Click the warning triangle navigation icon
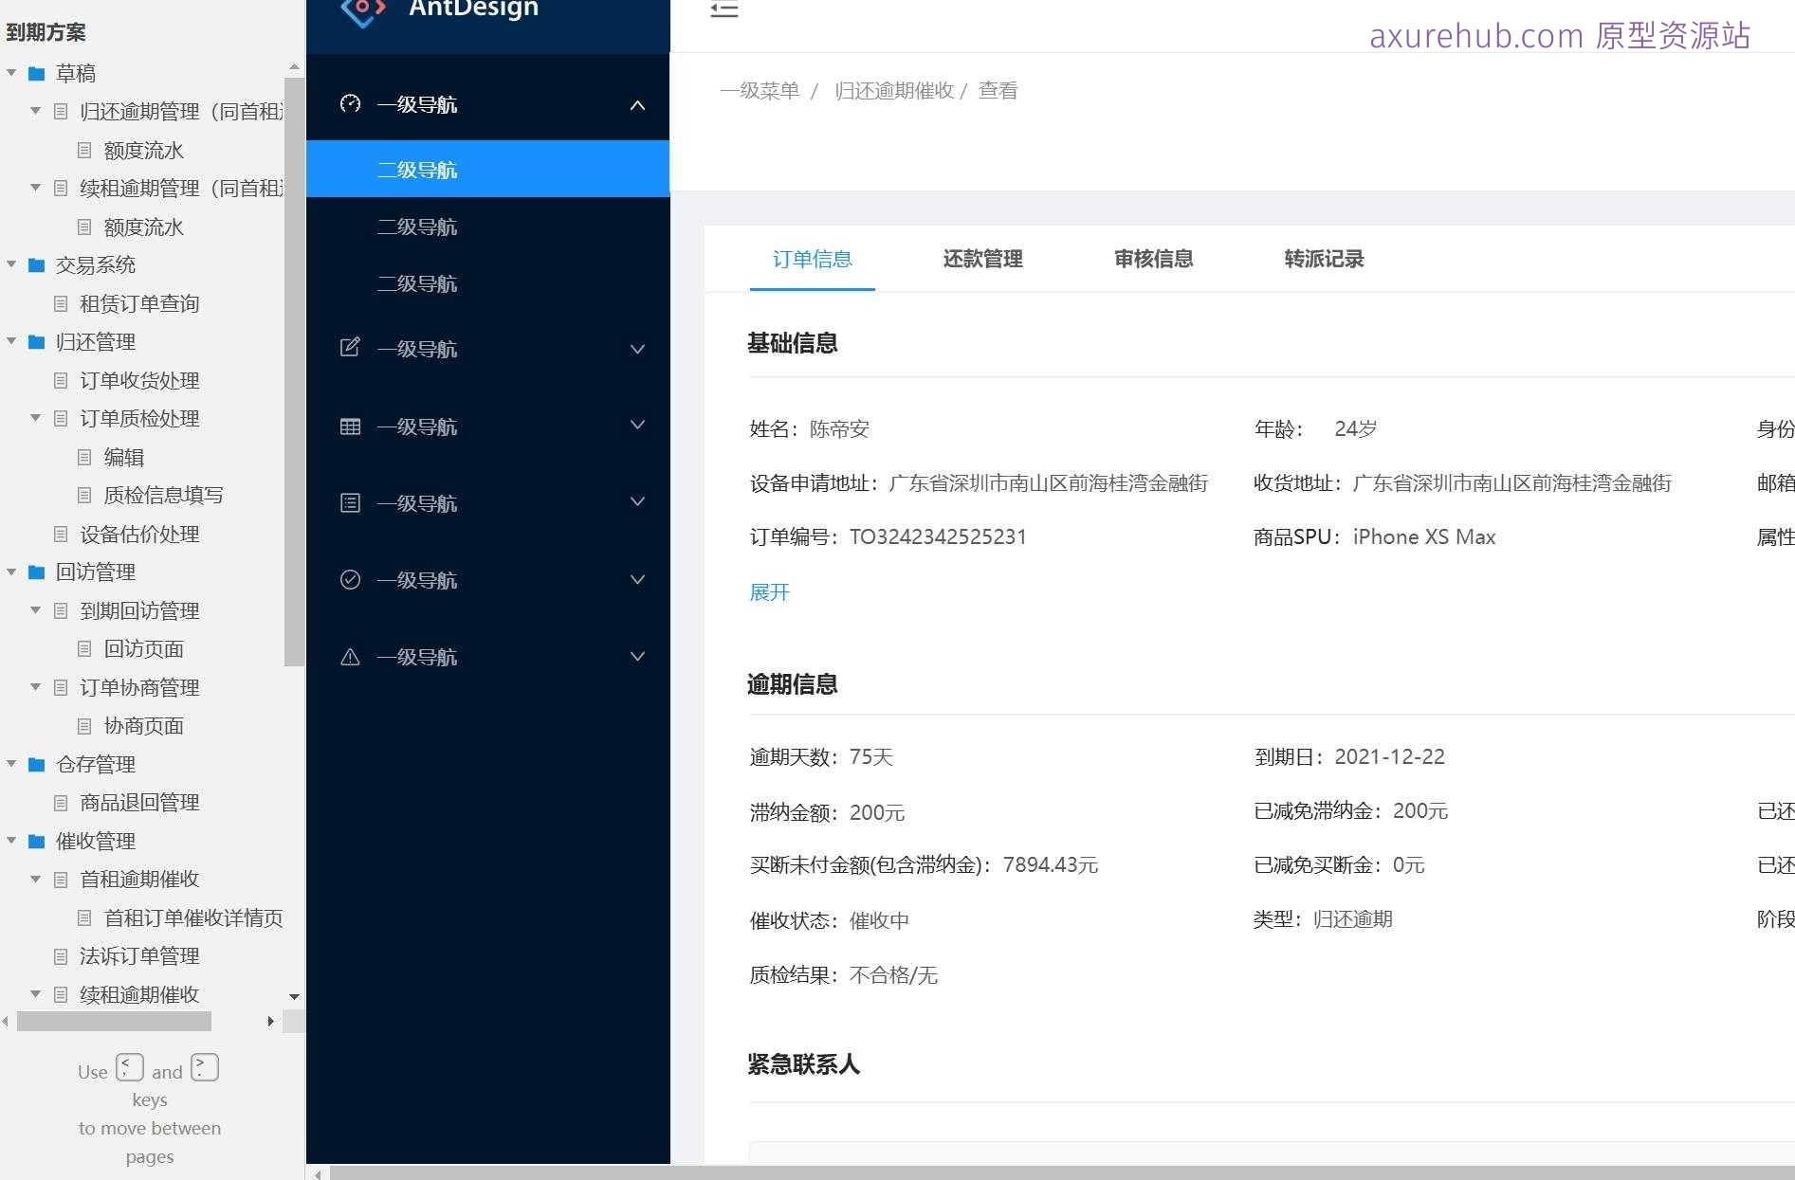The height and width of the screenshot is (1180, 1795). [350, 656]
